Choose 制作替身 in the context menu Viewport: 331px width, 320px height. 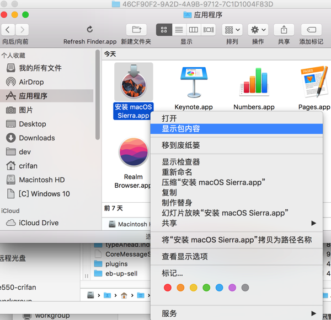[237, 203]
